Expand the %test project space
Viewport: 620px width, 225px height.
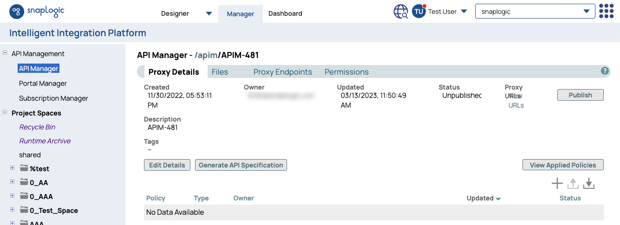(13, 168)
